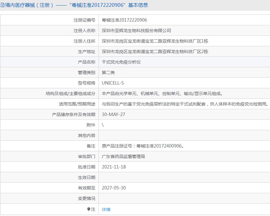This screenshot has width=270, height=216.
Task: Click the document icon beside the page title
Action: point(2,5)
